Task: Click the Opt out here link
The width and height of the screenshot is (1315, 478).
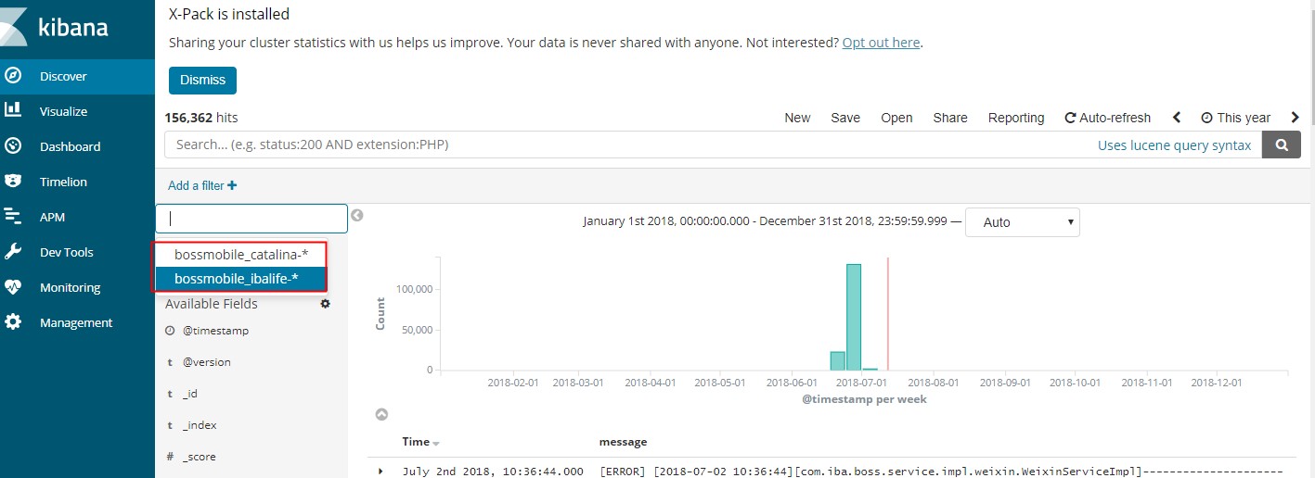Action: tap(881, 43)
